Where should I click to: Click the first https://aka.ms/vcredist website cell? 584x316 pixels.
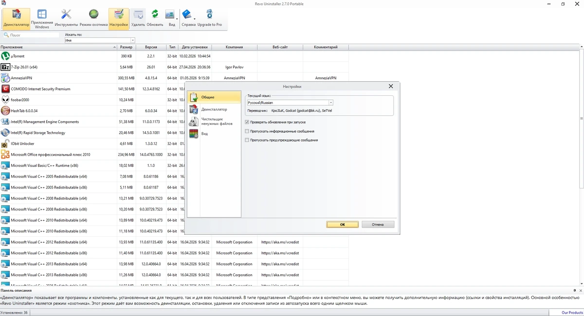(x=280, y=242)
